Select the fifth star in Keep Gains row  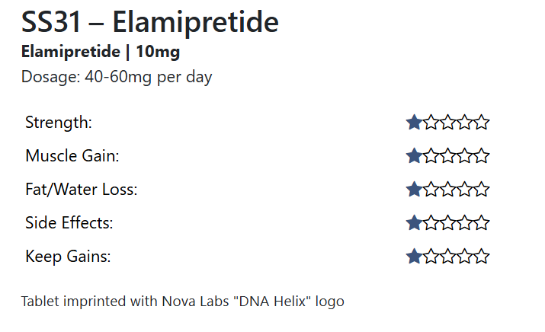click(x=482, y=257)
